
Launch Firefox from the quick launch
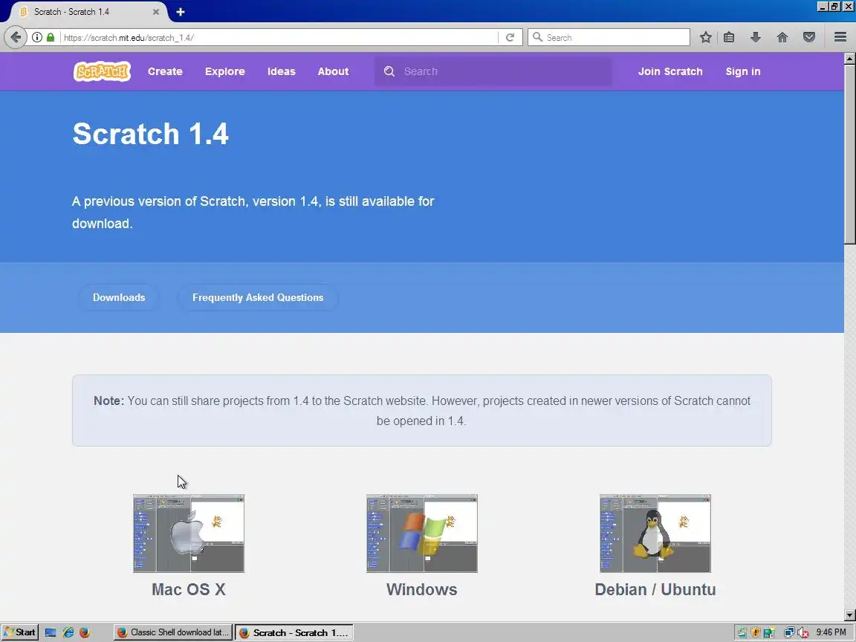pos(85,632)
